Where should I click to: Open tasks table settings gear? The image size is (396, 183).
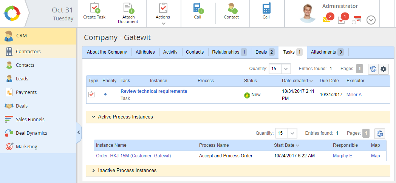(x=384, y=69)
